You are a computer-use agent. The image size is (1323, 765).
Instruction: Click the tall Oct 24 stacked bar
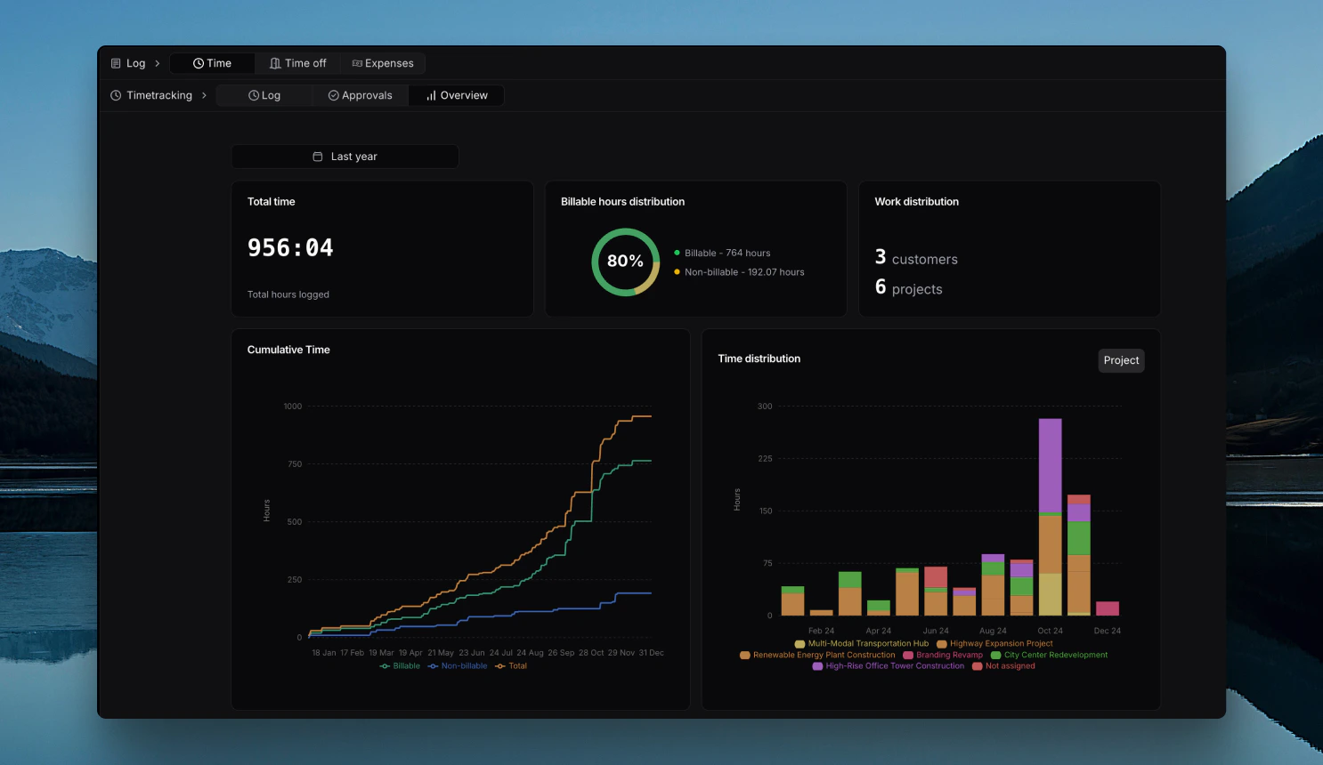(1050, 517)
